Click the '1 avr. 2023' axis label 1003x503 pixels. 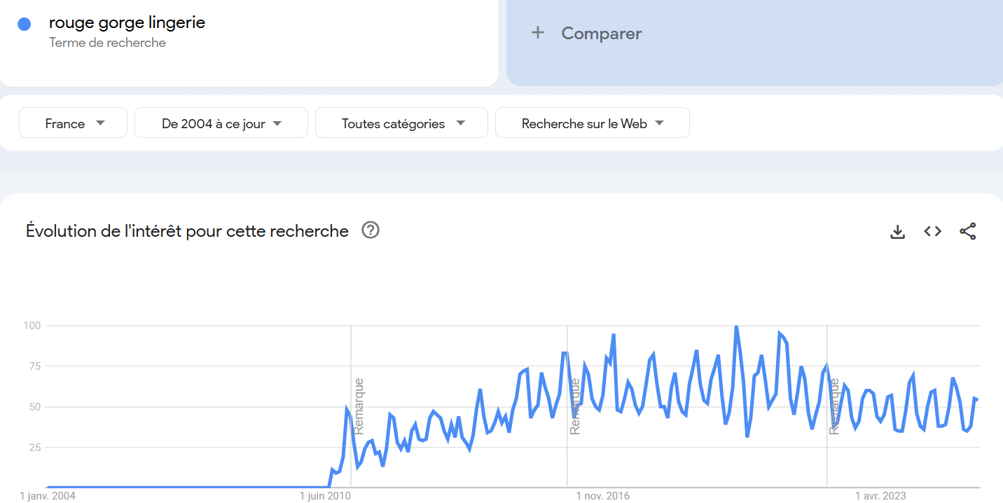(x=880, y=496)
